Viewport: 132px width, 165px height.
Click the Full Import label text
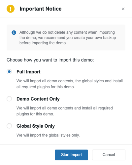pyautogui.click(x=28, y=72)
